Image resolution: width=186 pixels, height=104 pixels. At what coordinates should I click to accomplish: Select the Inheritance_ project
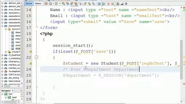14,62
